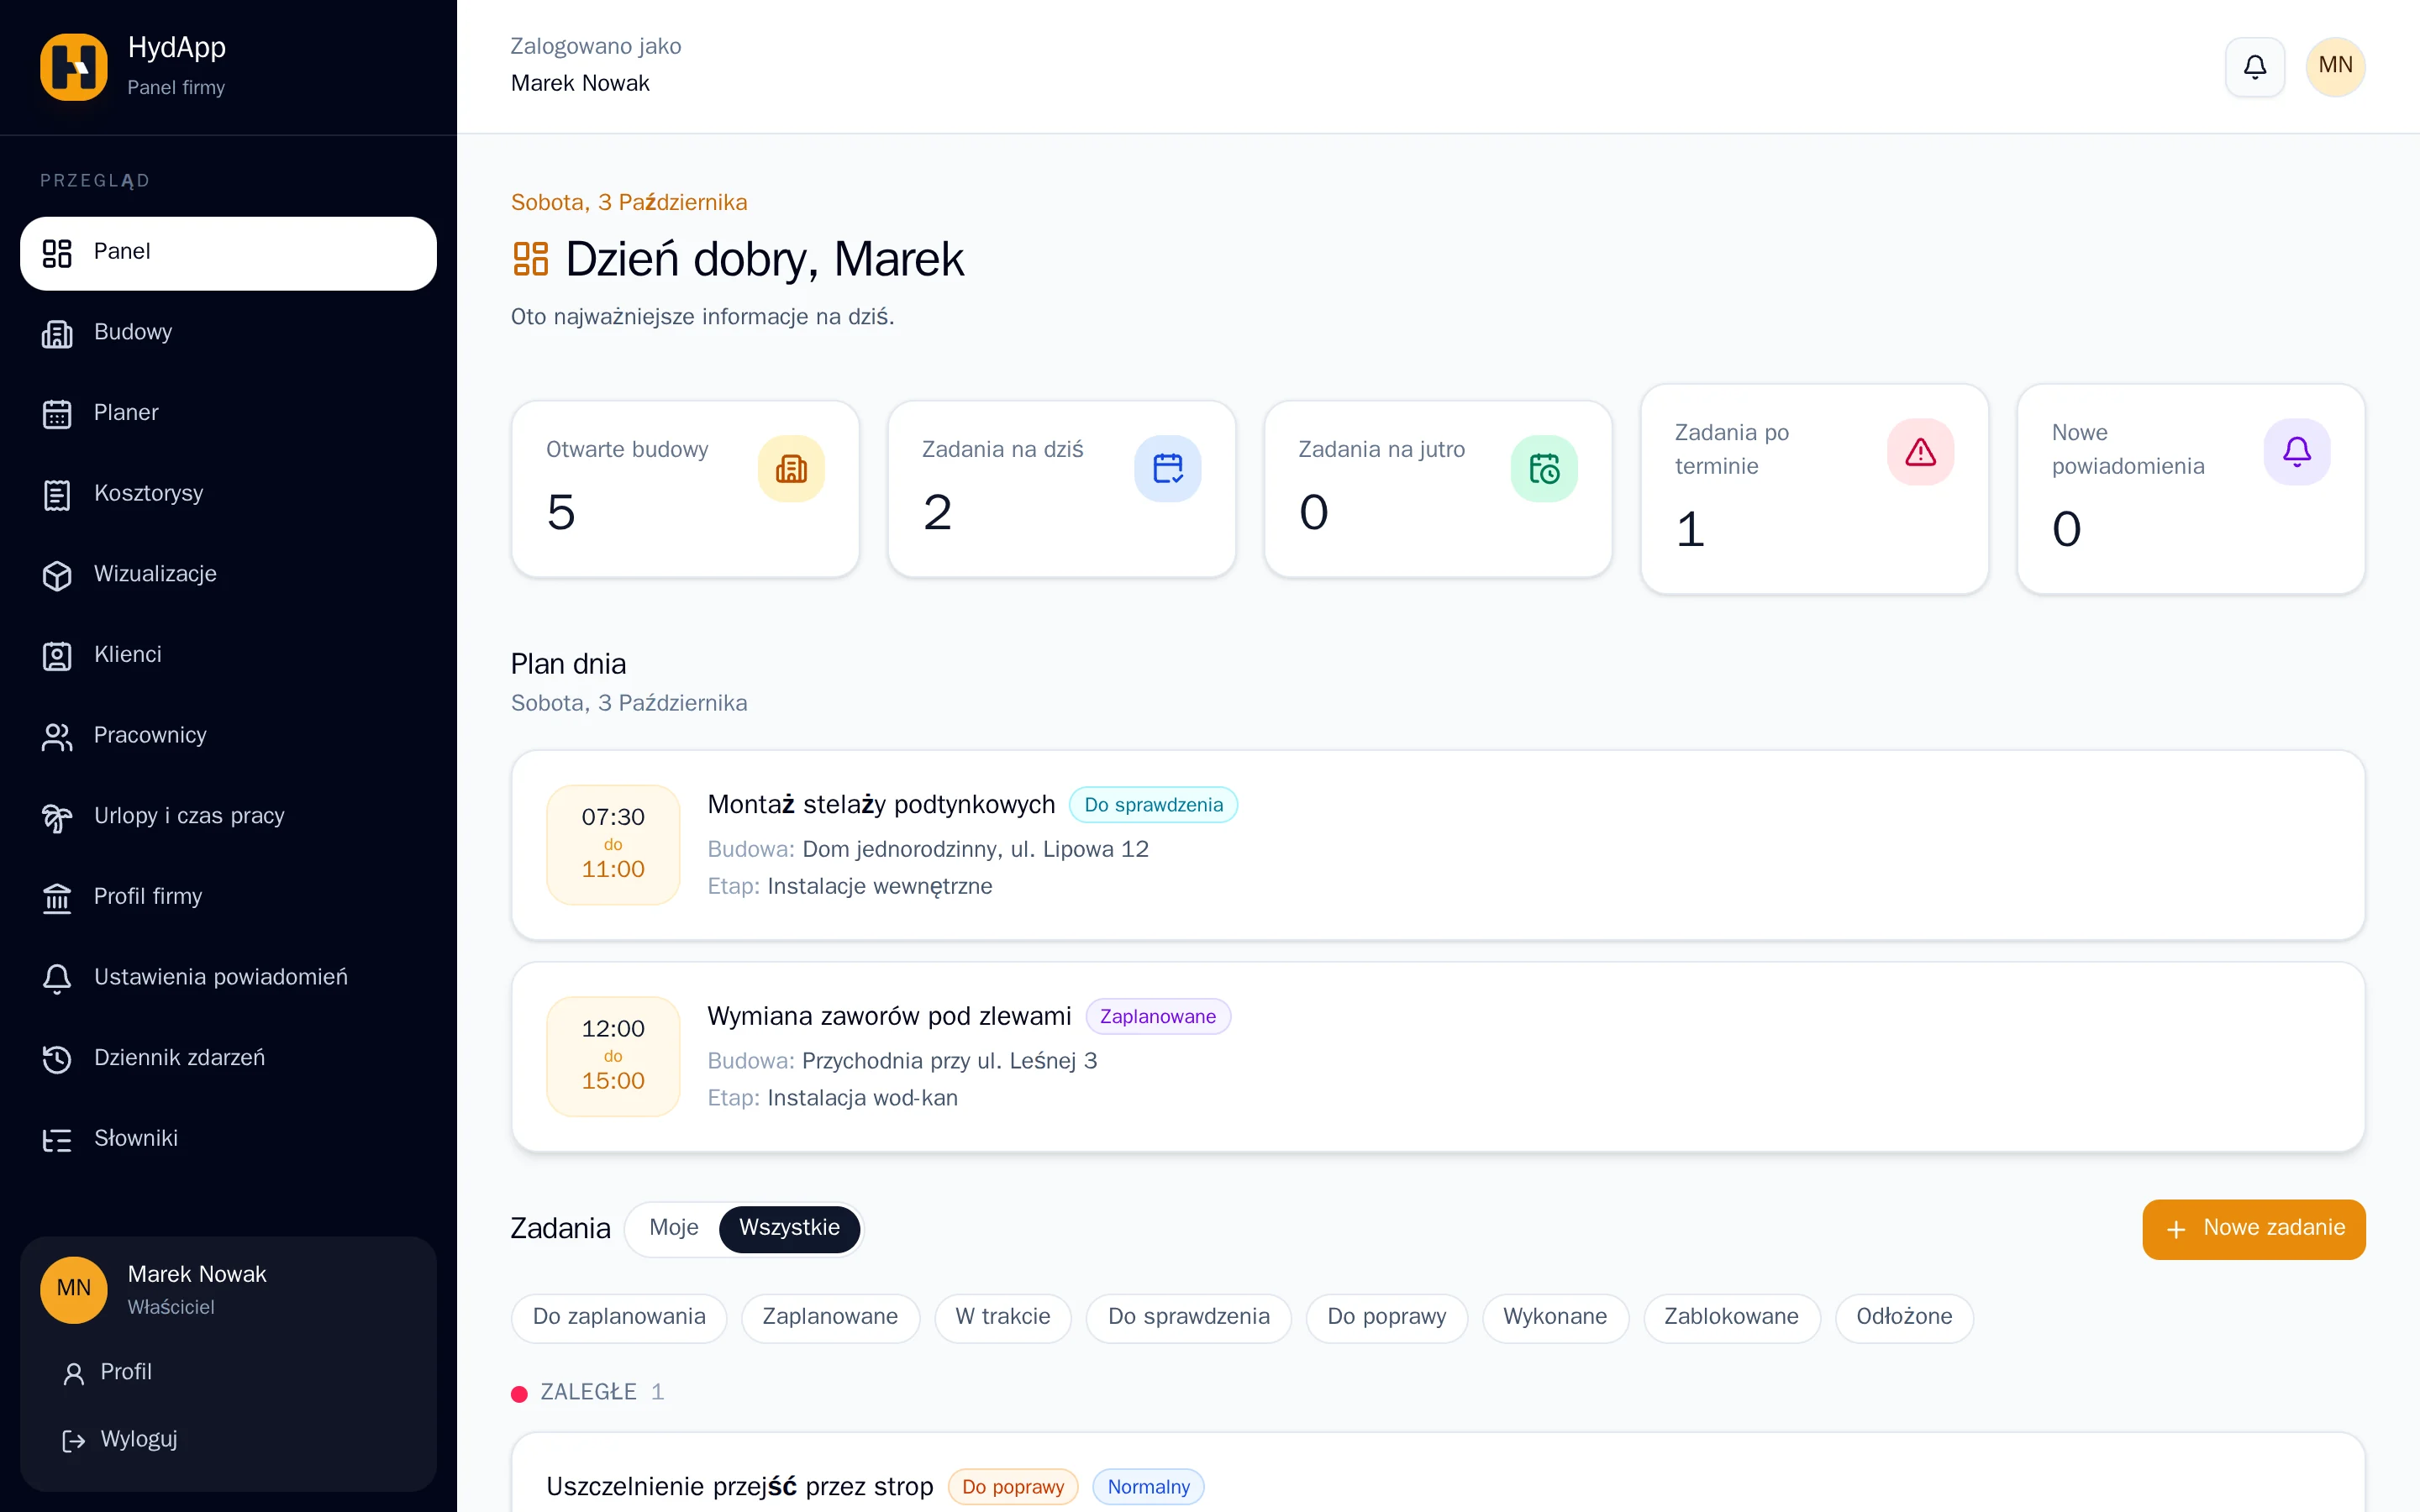This screenshot has height=1512, width=2420.
Task: Click the Nowe powiadomienia purple bell icon
Action: [x=2297, y=452]
